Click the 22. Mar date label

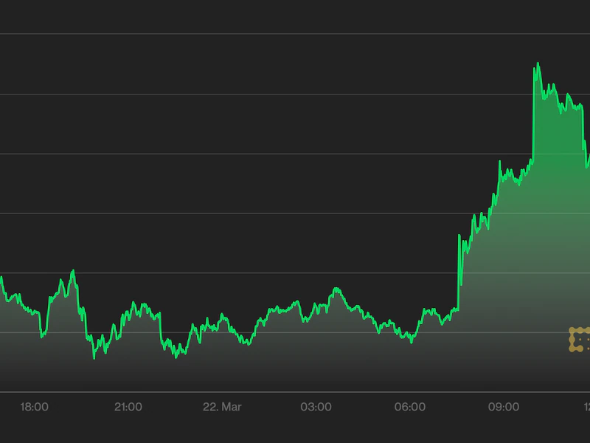[222, 407]
